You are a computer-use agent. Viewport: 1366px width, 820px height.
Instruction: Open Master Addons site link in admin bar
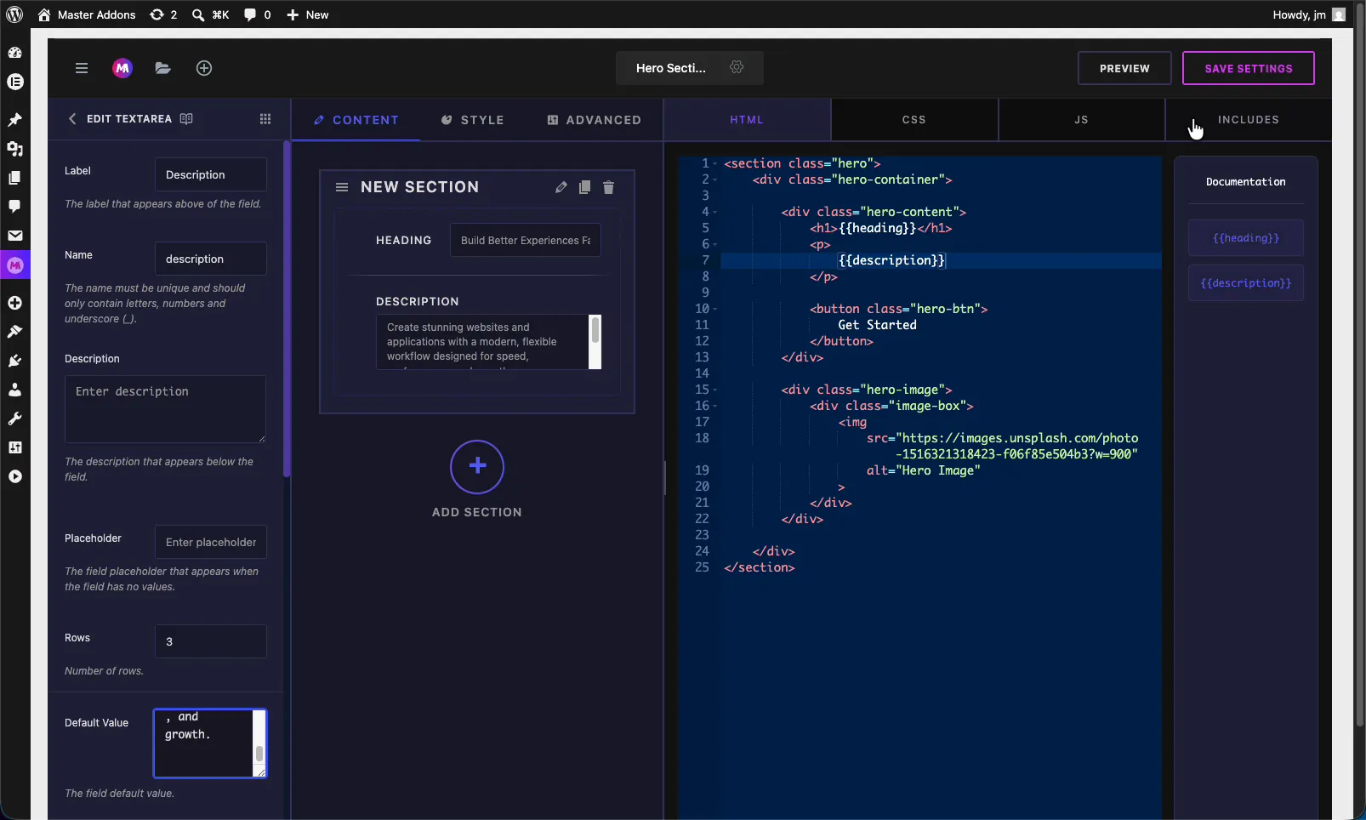[86, 14]
